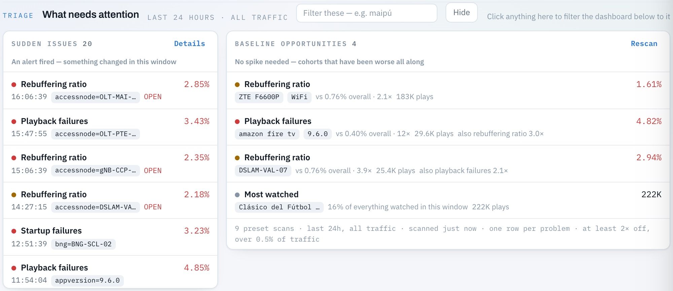Screen dimensions: 673x291
Task: Select the ZTE F6600P cohort chip
Action: click(259, 97)
